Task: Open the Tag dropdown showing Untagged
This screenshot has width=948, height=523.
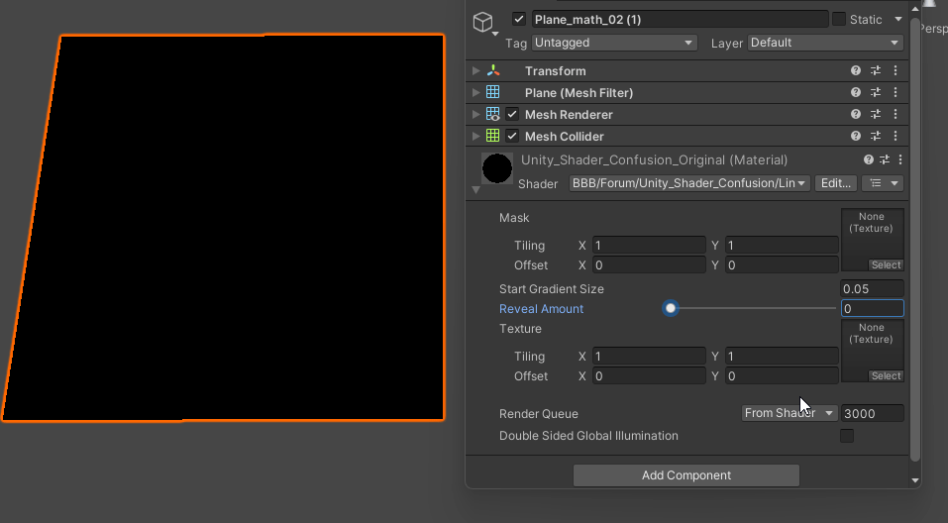Action: (614, 43)
